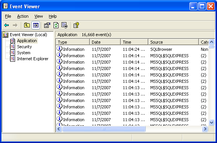The height and width of the screenshot is (143, 217).
Task: Sort by the Type column header
Action: (73, 42)
